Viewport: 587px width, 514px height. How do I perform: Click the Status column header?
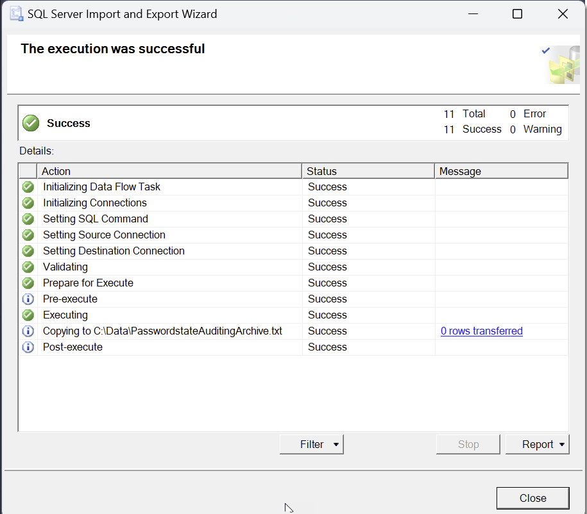368,171
